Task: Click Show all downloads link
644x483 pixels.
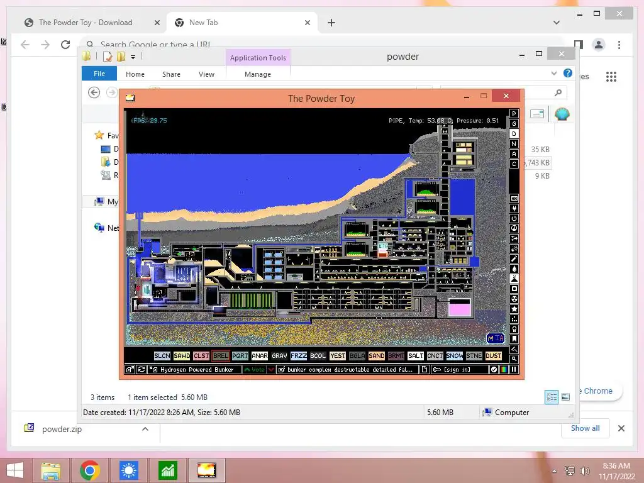Action: pyautogui.click(x=586, y=428)
